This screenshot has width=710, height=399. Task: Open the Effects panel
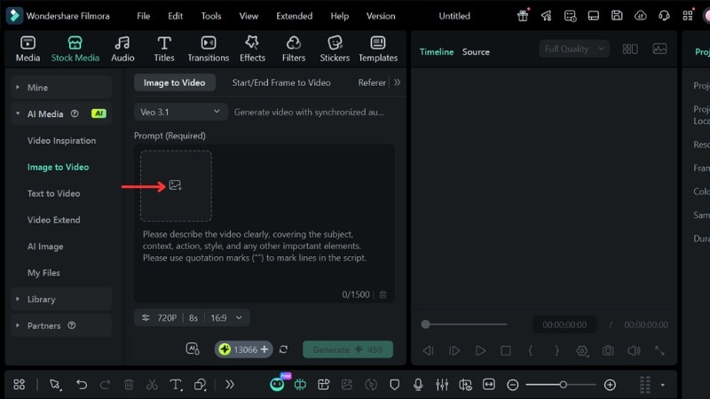point(252,49)
